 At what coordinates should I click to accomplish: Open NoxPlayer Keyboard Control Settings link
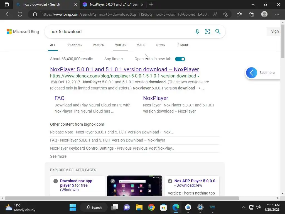click(x=112, y=148)
